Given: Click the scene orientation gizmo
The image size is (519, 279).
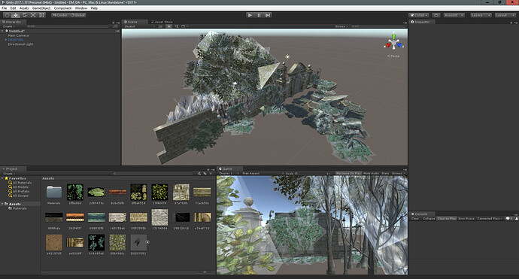Looking at the screenshot, I should point(393,43).
